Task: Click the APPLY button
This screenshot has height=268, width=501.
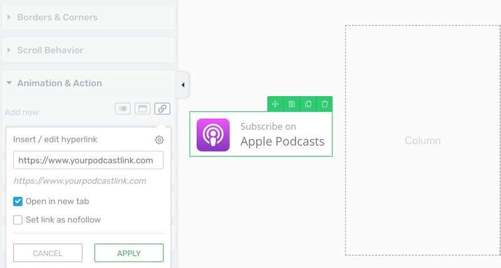Action: [129, 253]
